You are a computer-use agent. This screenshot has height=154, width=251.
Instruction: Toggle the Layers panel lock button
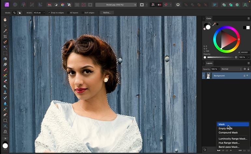[248, 69]
